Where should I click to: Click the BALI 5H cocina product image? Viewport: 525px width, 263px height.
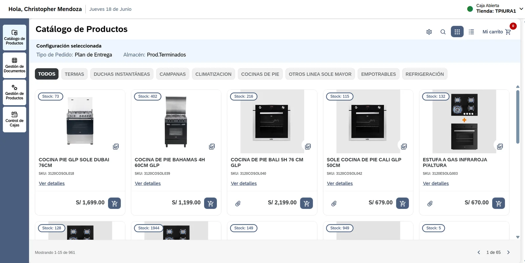pyautogui.click(x=272, y=122)
